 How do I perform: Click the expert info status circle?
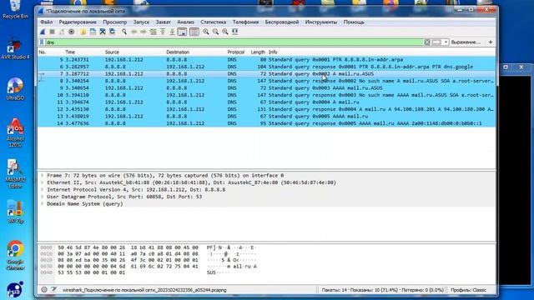point(44,290)
